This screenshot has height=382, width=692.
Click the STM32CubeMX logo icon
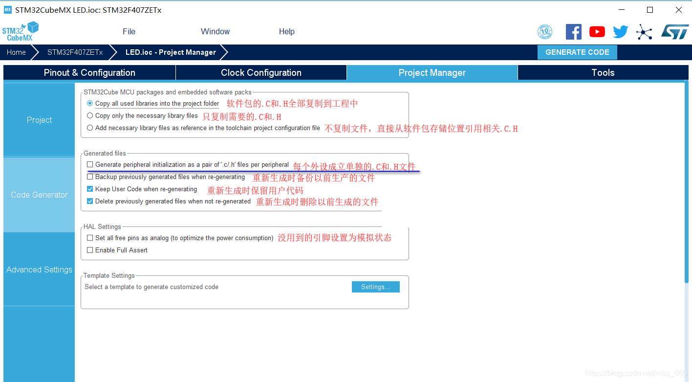(x=21, y=31)
